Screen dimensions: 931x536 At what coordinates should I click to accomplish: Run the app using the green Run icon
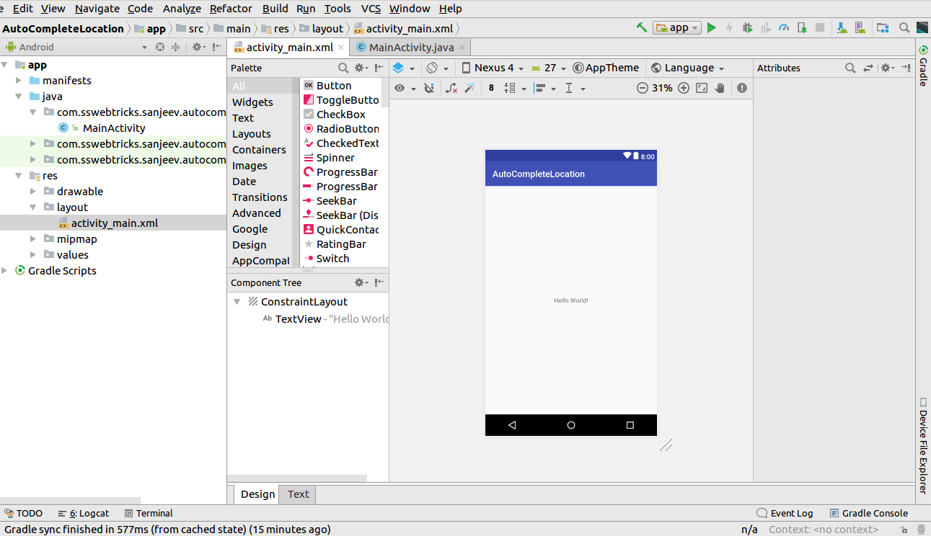712,27
